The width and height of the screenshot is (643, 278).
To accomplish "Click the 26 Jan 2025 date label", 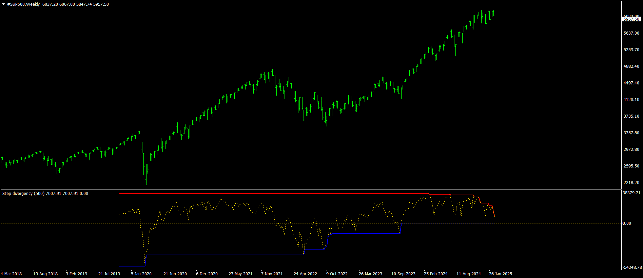I will pos(501,274).
